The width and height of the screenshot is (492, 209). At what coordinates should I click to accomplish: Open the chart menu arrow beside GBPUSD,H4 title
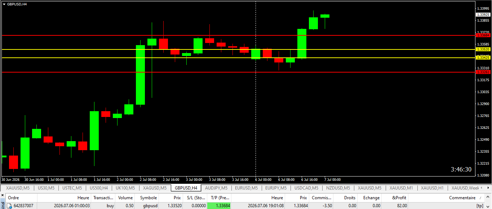pos(4,4)
